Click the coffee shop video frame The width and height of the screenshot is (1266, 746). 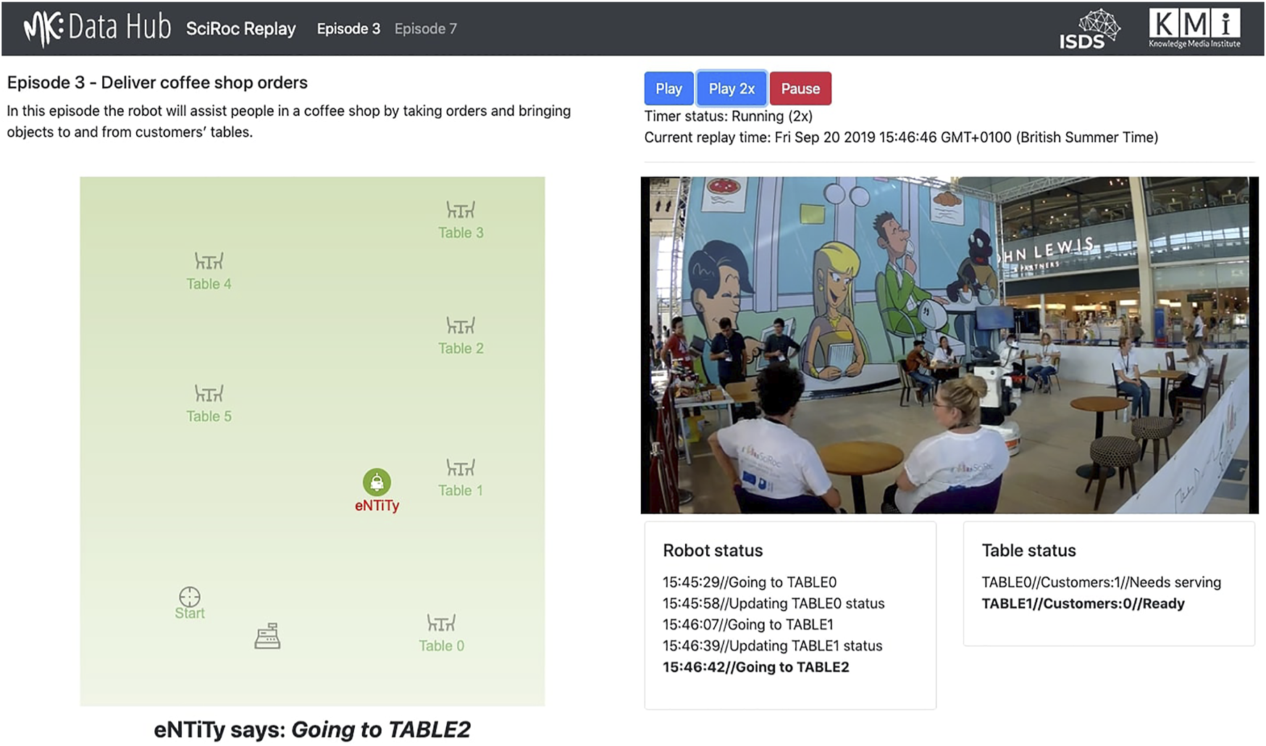[949, 345]
